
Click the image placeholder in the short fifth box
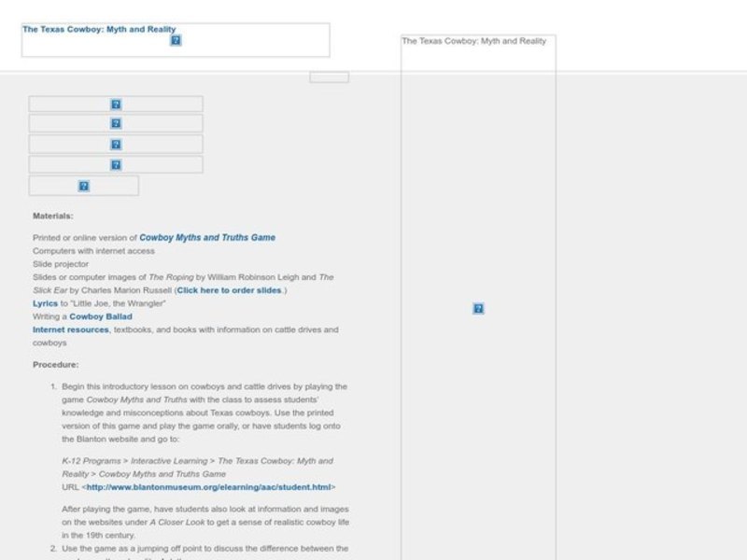click(x=84, y=187)
